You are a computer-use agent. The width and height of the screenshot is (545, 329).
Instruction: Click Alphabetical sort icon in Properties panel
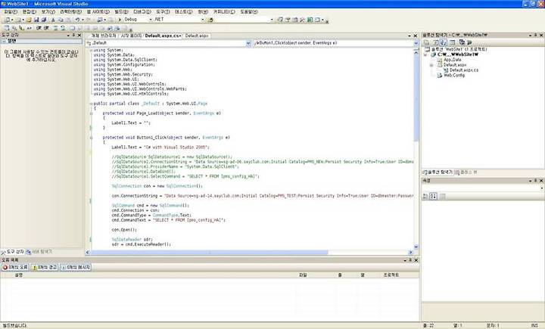[433, 197]
